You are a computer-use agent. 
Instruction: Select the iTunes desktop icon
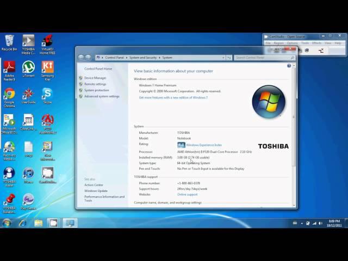click(28, 175)
